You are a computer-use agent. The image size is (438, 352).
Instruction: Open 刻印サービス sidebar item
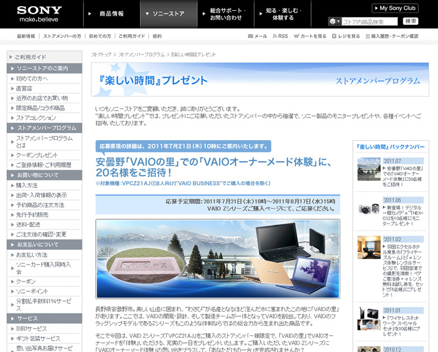tap(31, 329)
